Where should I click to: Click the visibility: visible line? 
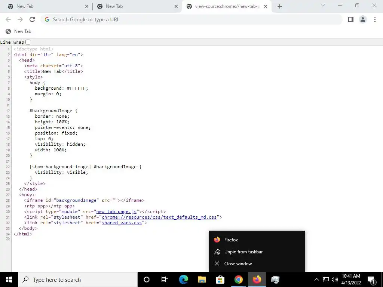[x=61, y=172]
